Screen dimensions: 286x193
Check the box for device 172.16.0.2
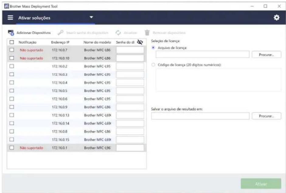pos(12,66)
